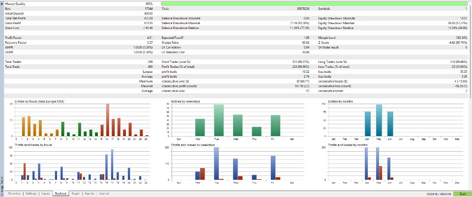View the Journal tab
Screen dimensions: 472x197
pos(104,194)
